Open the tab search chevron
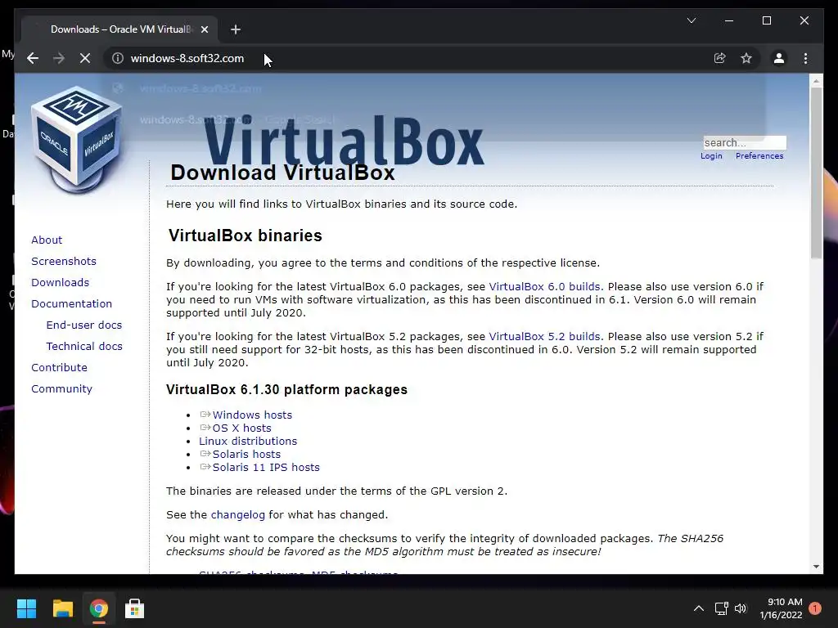The width and height of the screenshot is (838, 628). tap(691, 20)
